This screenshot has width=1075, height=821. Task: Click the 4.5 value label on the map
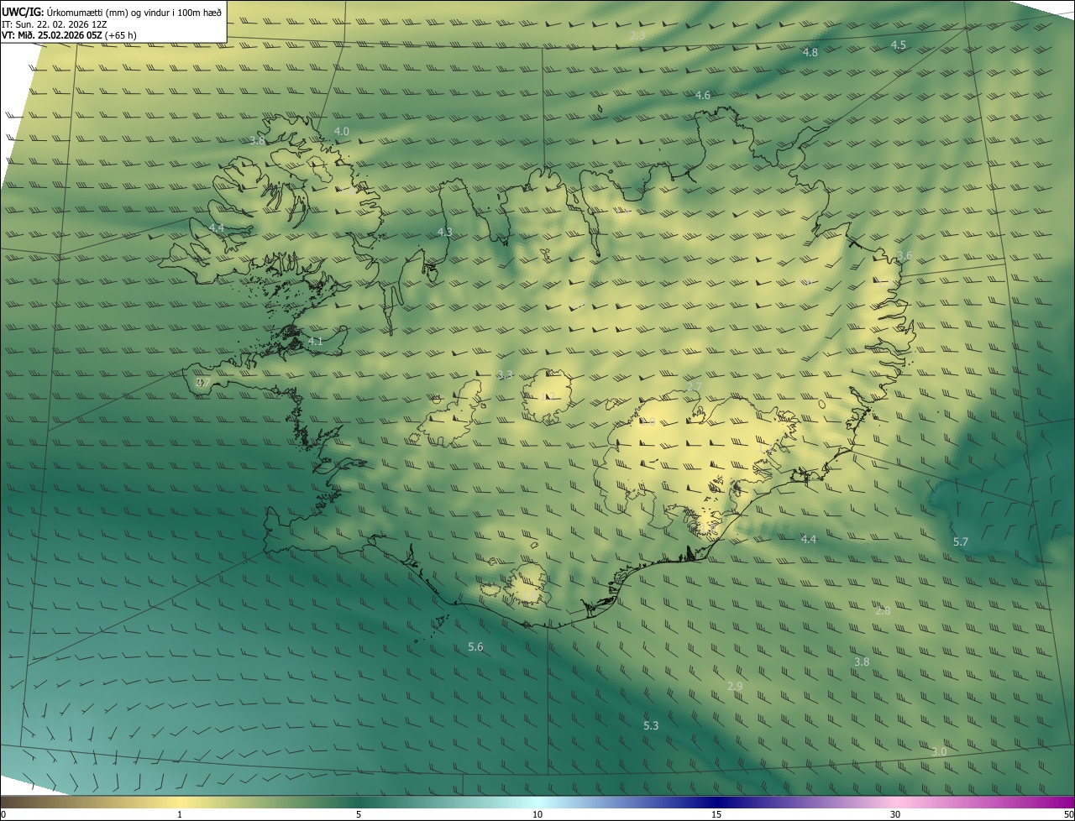(899, 44)
